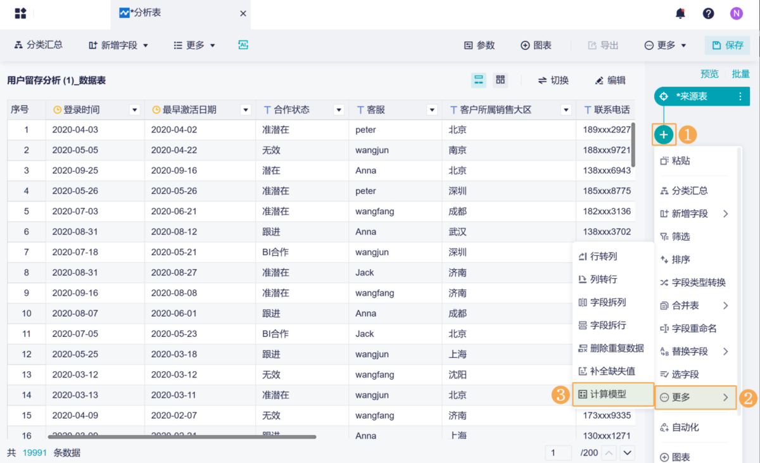
Task: Select 计算模型 in the submenu
Action: 612,393
